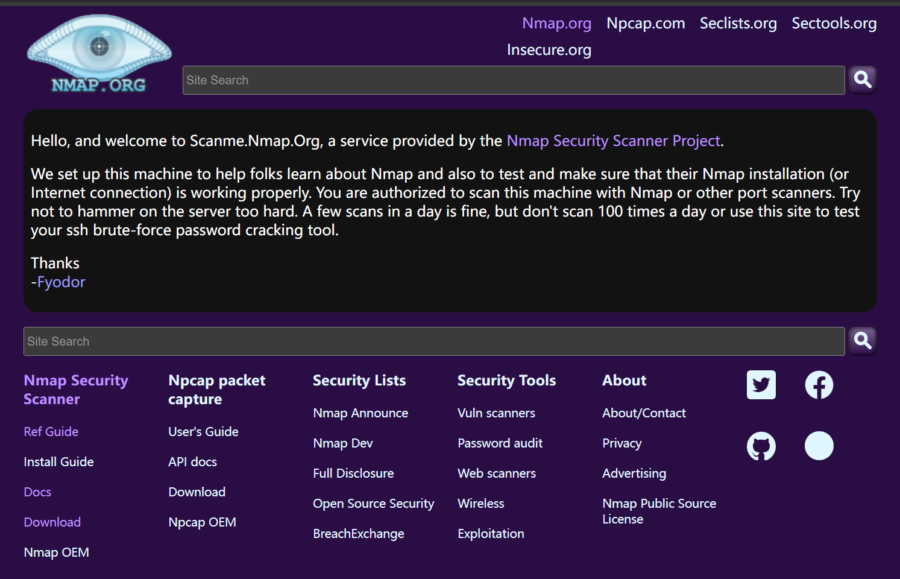Open Download under Npcap packet capture
900x579 pixels.
point(197,492)
